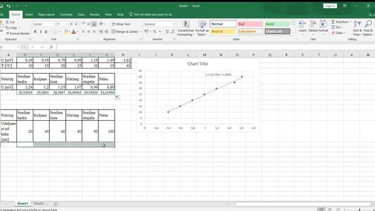Click the Copy icon
Image resolution: width=375 pixels, height=211 pixels.
point(7,28)
